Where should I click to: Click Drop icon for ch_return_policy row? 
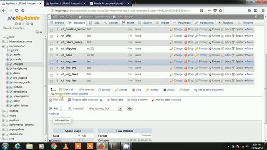(x=186, y=42)
